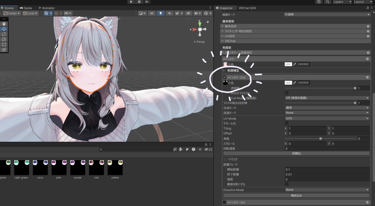The width and height of the screenshot is (375, 206).
Task: Toggle Scene audio/effects mute icon
Action: [170, 14]
